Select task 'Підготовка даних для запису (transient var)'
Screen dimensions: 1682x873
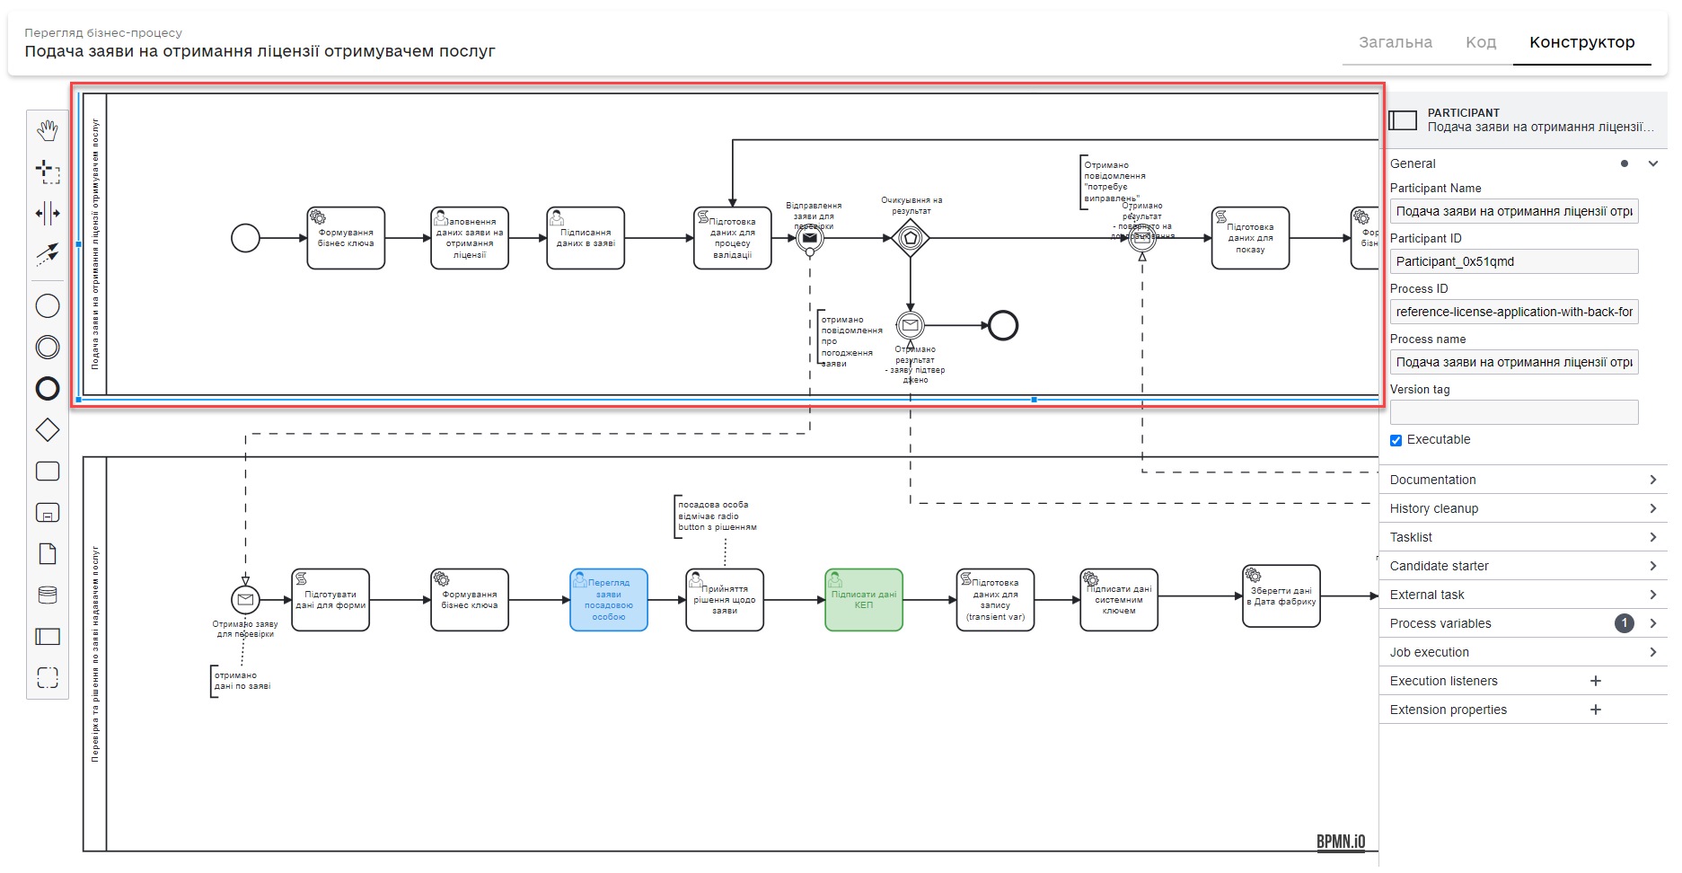(x=995, y=600)
